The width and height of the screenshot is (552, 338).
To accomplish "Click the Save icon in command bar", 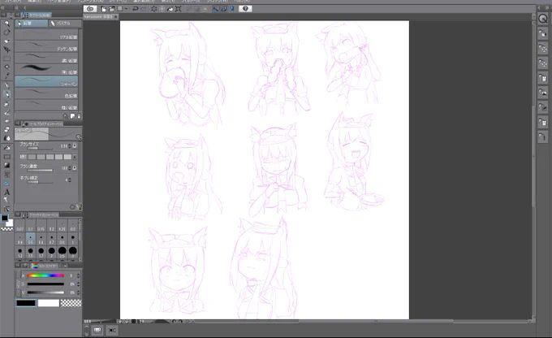I will [x=120, y=9].
